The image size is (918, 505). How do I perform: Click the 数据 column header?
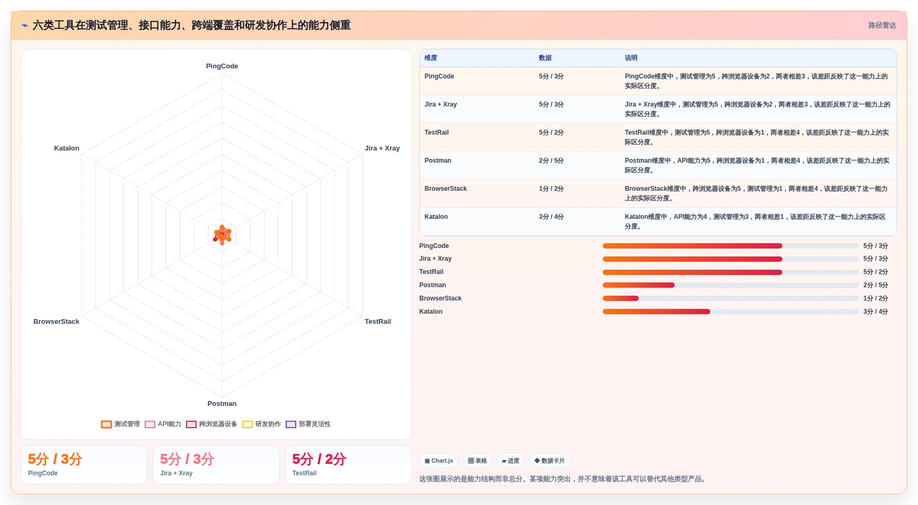(x=545, y=58)
